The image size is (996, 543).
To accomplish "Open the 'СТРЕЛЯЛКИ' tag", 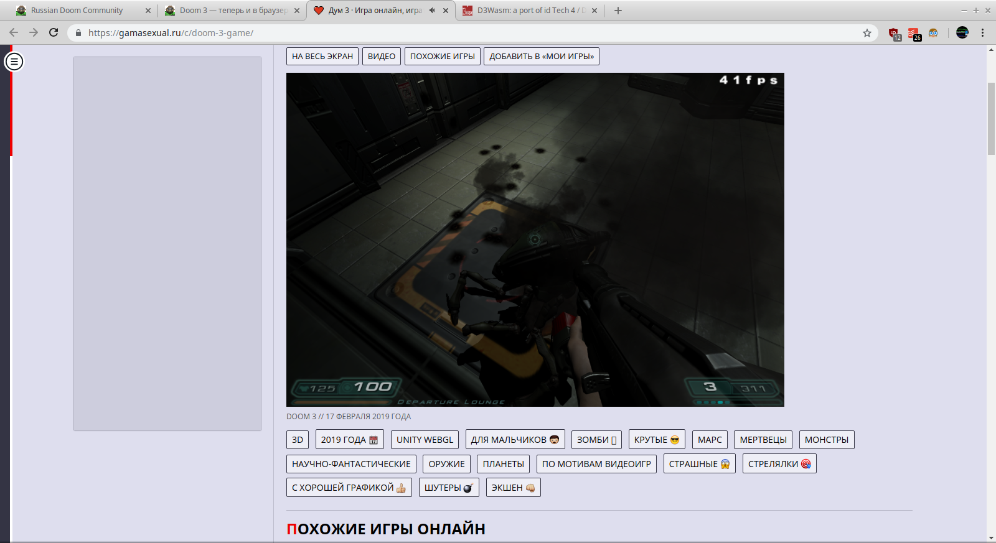I will click(x=779, y=464).
